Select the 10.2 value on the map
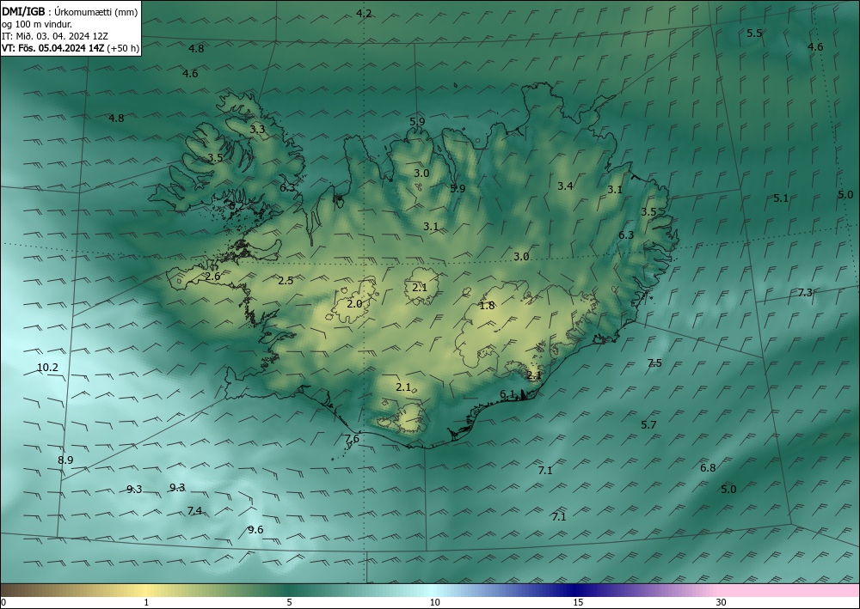 coord(47,368)
